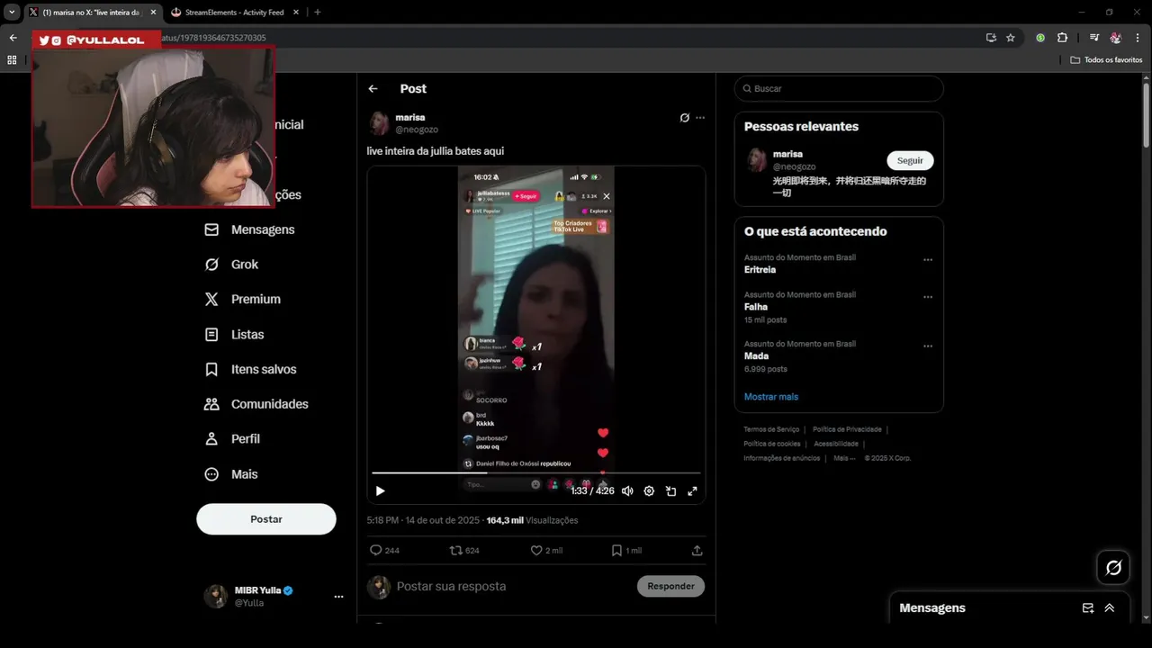The image size is (1152, 648).
Task: Click the Responder button
Action: pyautogui.click(x=670, y=586)
